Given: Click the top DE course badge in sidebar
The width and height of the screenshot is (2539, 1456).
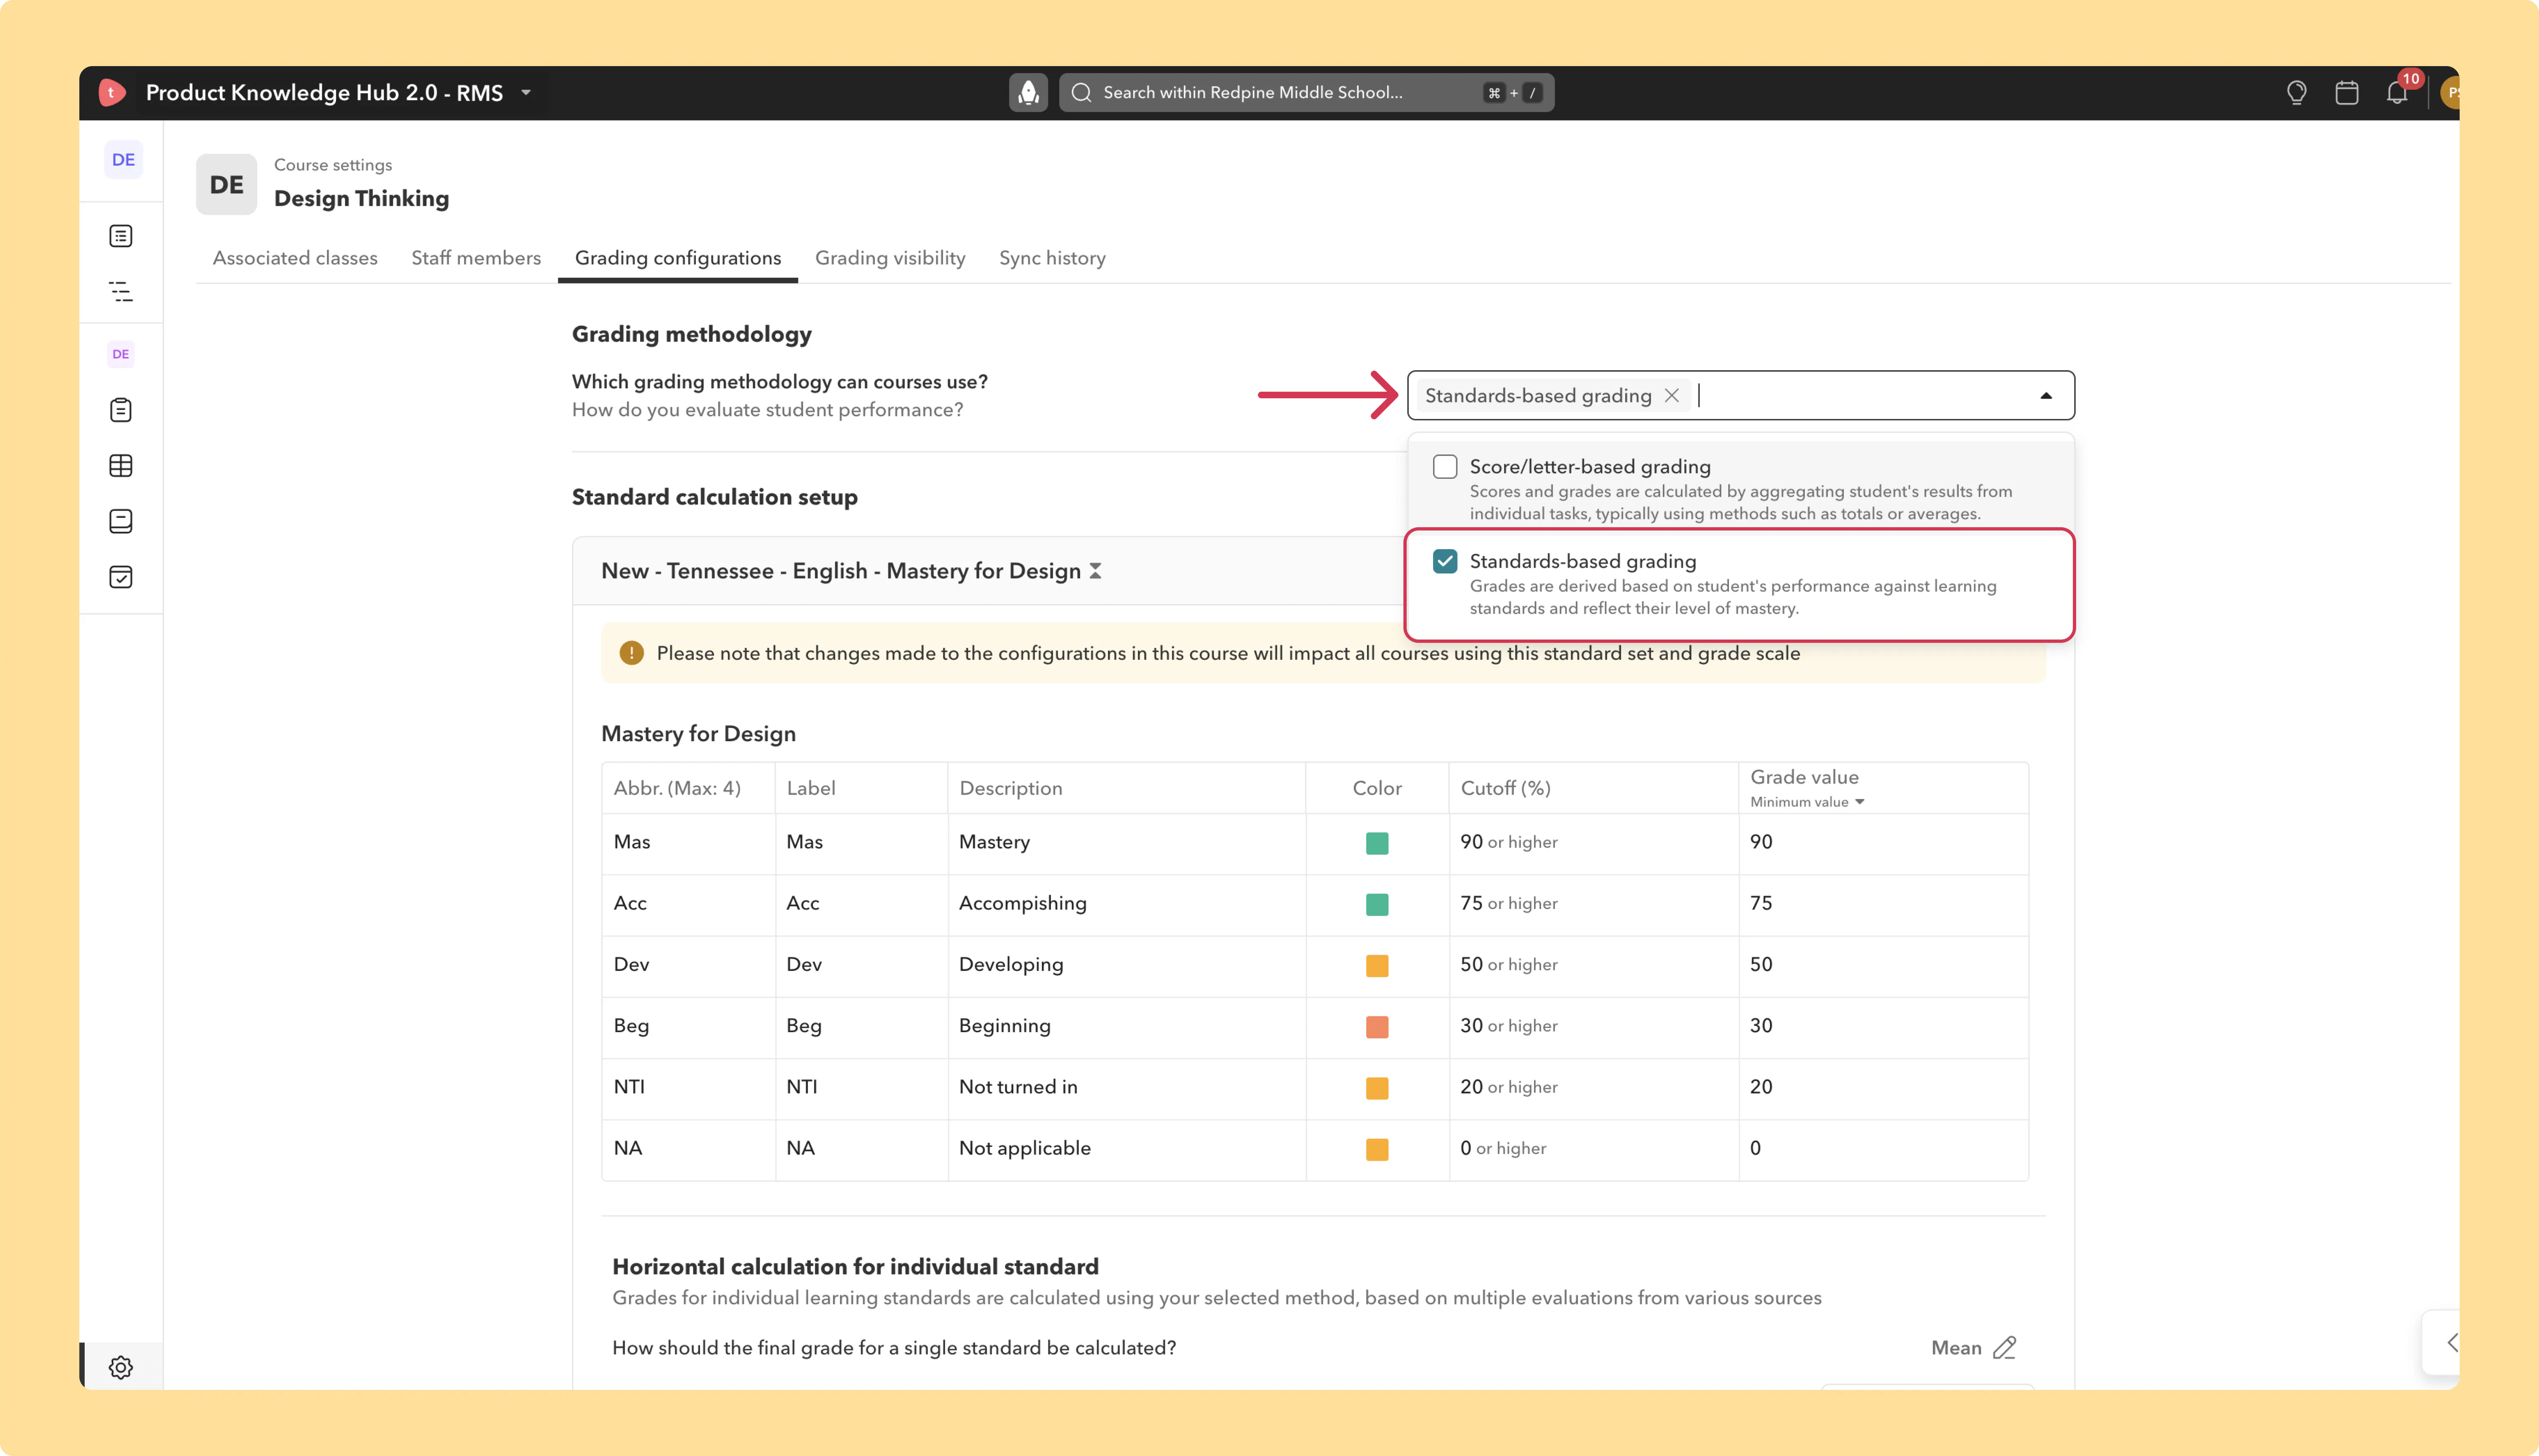Looking at the screenshot, I should click(123, 160).
